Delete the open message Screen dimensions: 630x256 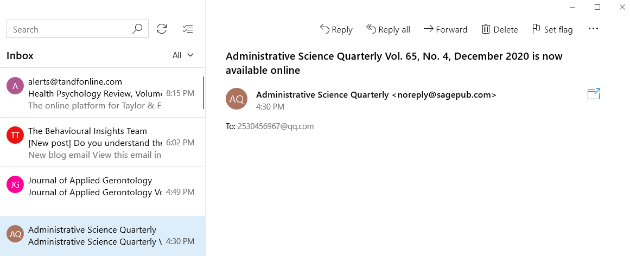tap(500, 29)
